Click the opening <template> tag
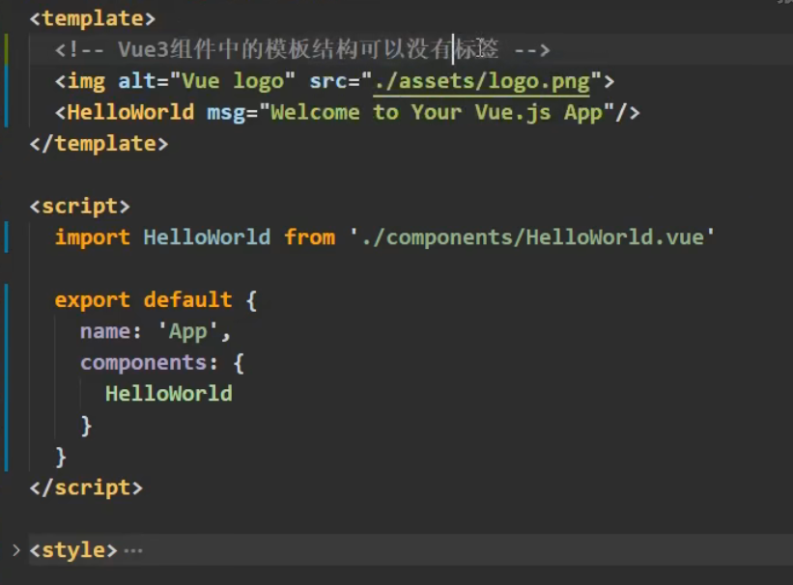 tap(92, 19)
